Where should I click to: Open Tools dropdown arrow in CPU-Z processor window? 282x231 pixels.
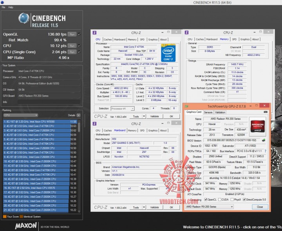point(144,116)
